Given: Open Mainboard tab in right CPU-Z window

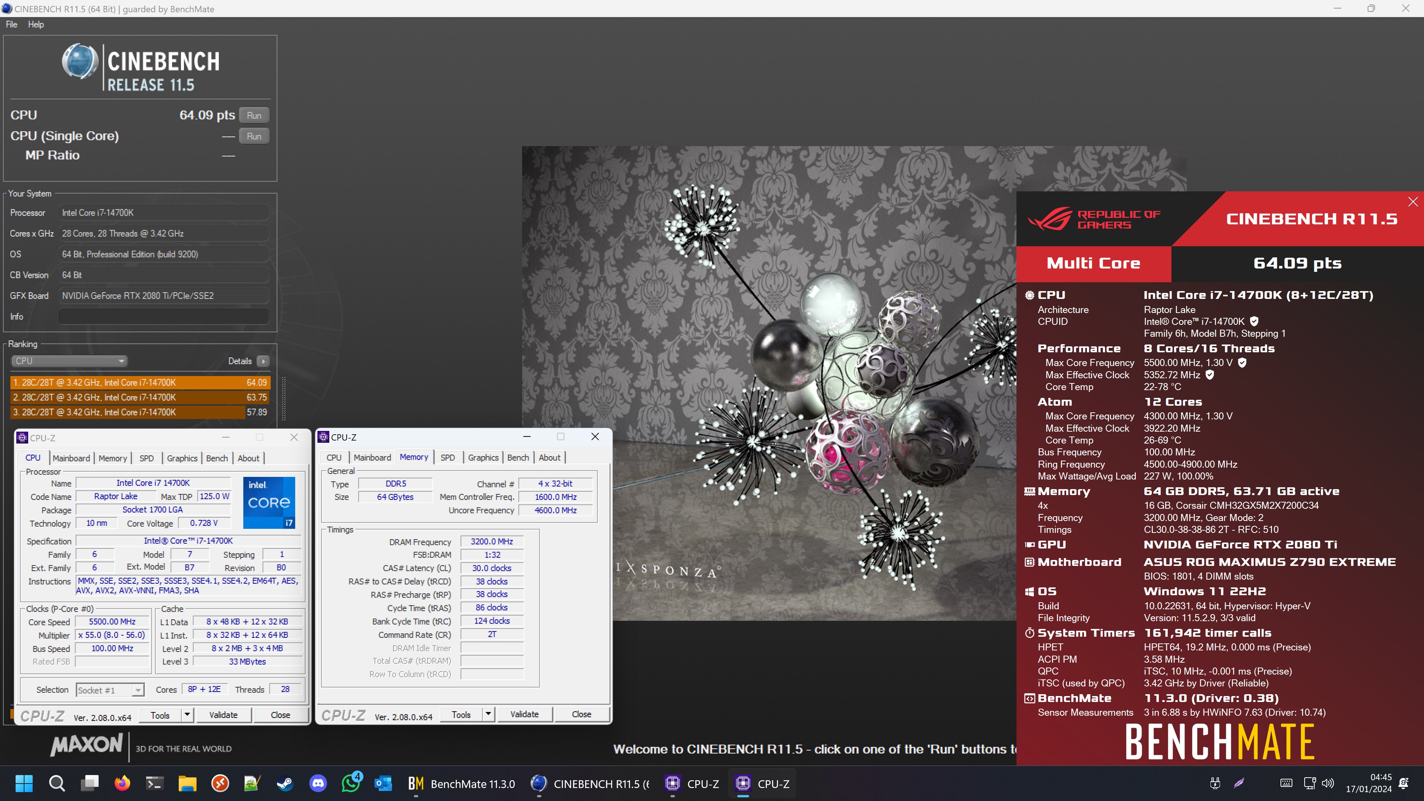Looking at the screenshot, I should (372, 458).
